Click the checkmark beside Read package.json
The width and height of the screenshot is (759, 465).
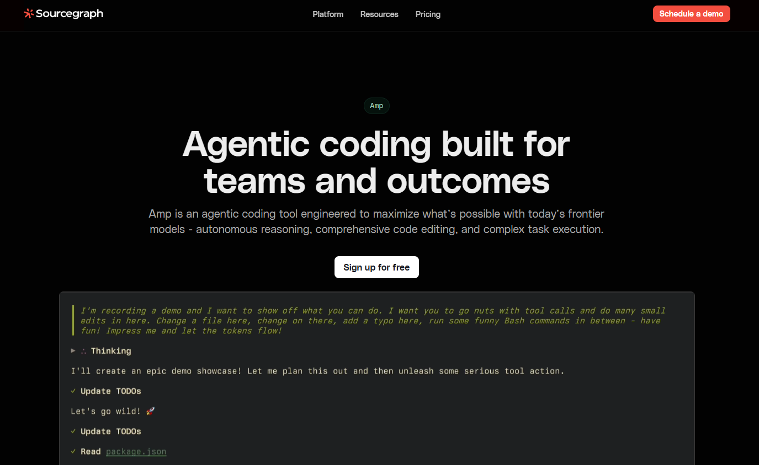coord(73,452)
